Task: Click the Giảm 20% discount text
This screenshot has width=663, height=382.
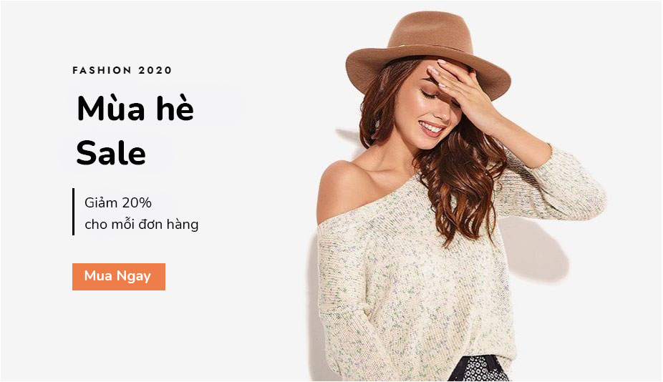Action: (x=118, y=203)
